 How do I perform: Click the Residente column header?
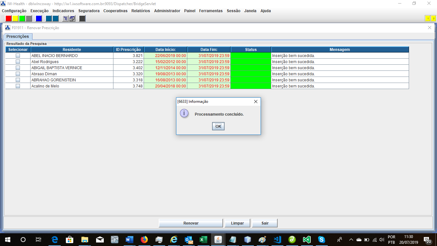coord(72,50)
